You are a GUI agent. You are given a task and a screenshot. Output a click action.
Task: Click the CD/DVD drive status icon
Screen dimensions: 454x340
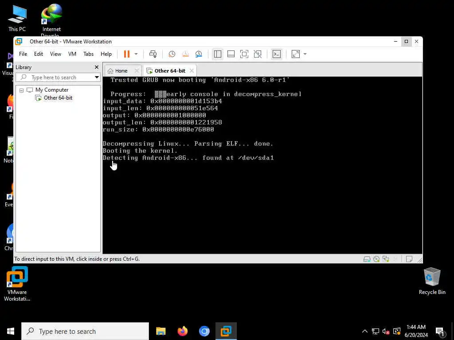pyautogui.click(x=376, y=259)
